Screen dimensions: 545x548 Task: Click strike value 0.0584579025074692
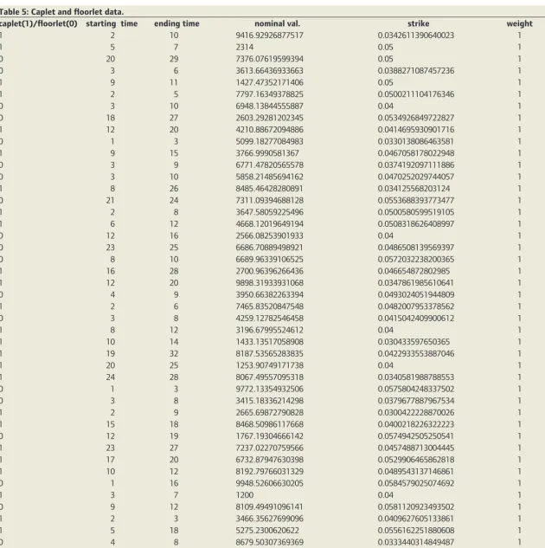pyautogui.click(x=416, y=484)
